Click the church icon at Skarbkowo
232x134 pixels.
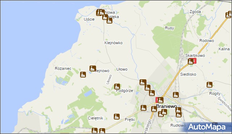191,61
